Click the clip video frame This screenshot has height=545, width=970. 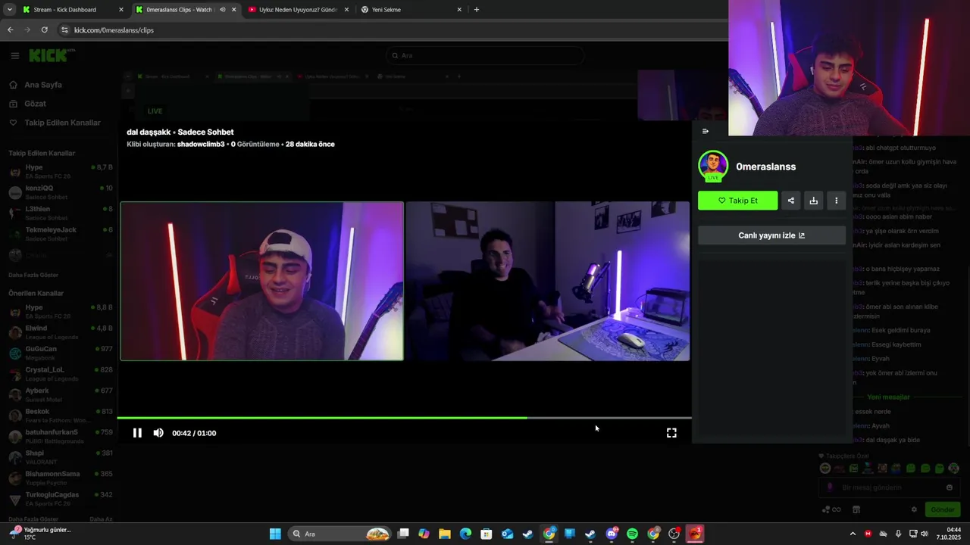pos(405,281)
